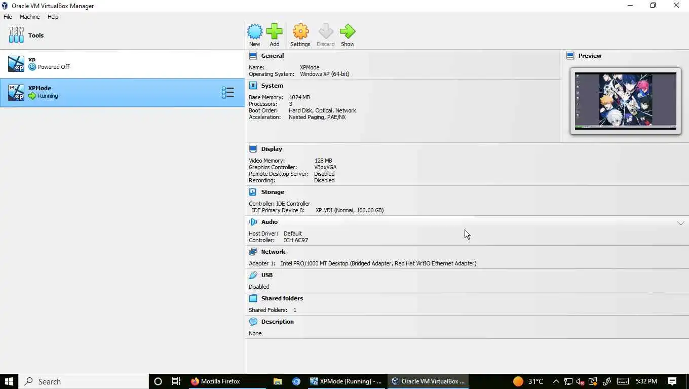Collapse the Audio section chevron
The image size is (689, 389).
pos(681,223)
